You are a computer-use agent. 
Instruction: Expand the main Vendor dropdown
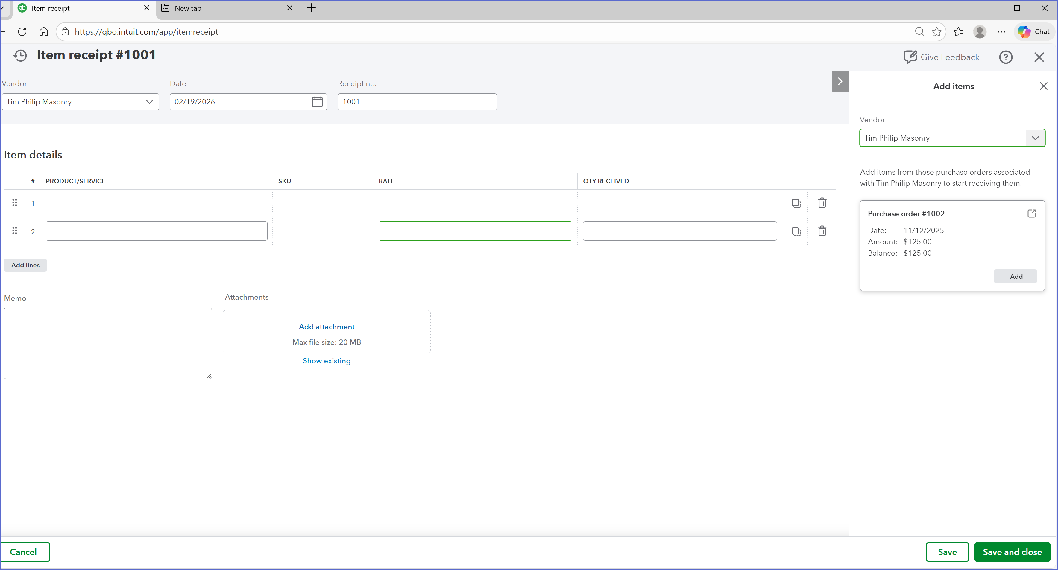(150, 102)
